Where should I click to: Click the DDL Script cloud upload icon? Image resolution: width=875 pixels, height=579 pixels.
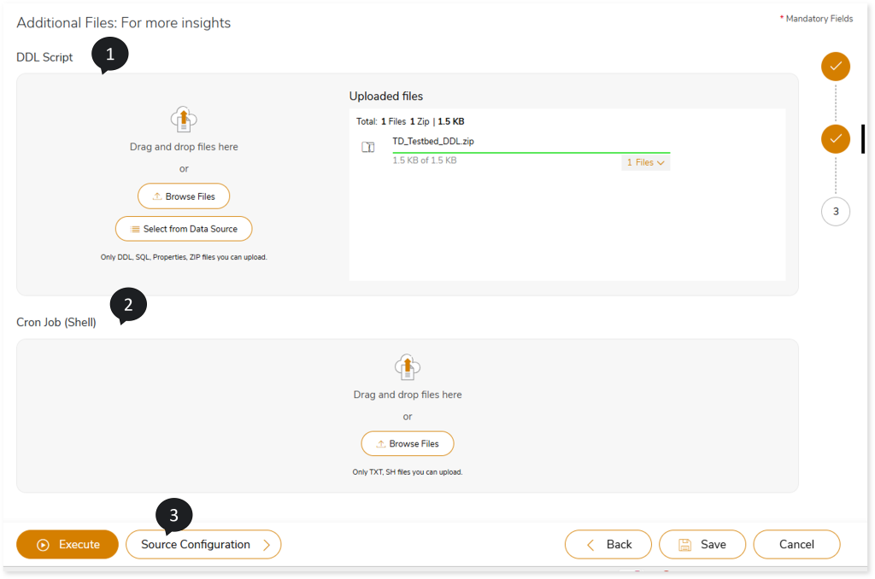(184, 120)
